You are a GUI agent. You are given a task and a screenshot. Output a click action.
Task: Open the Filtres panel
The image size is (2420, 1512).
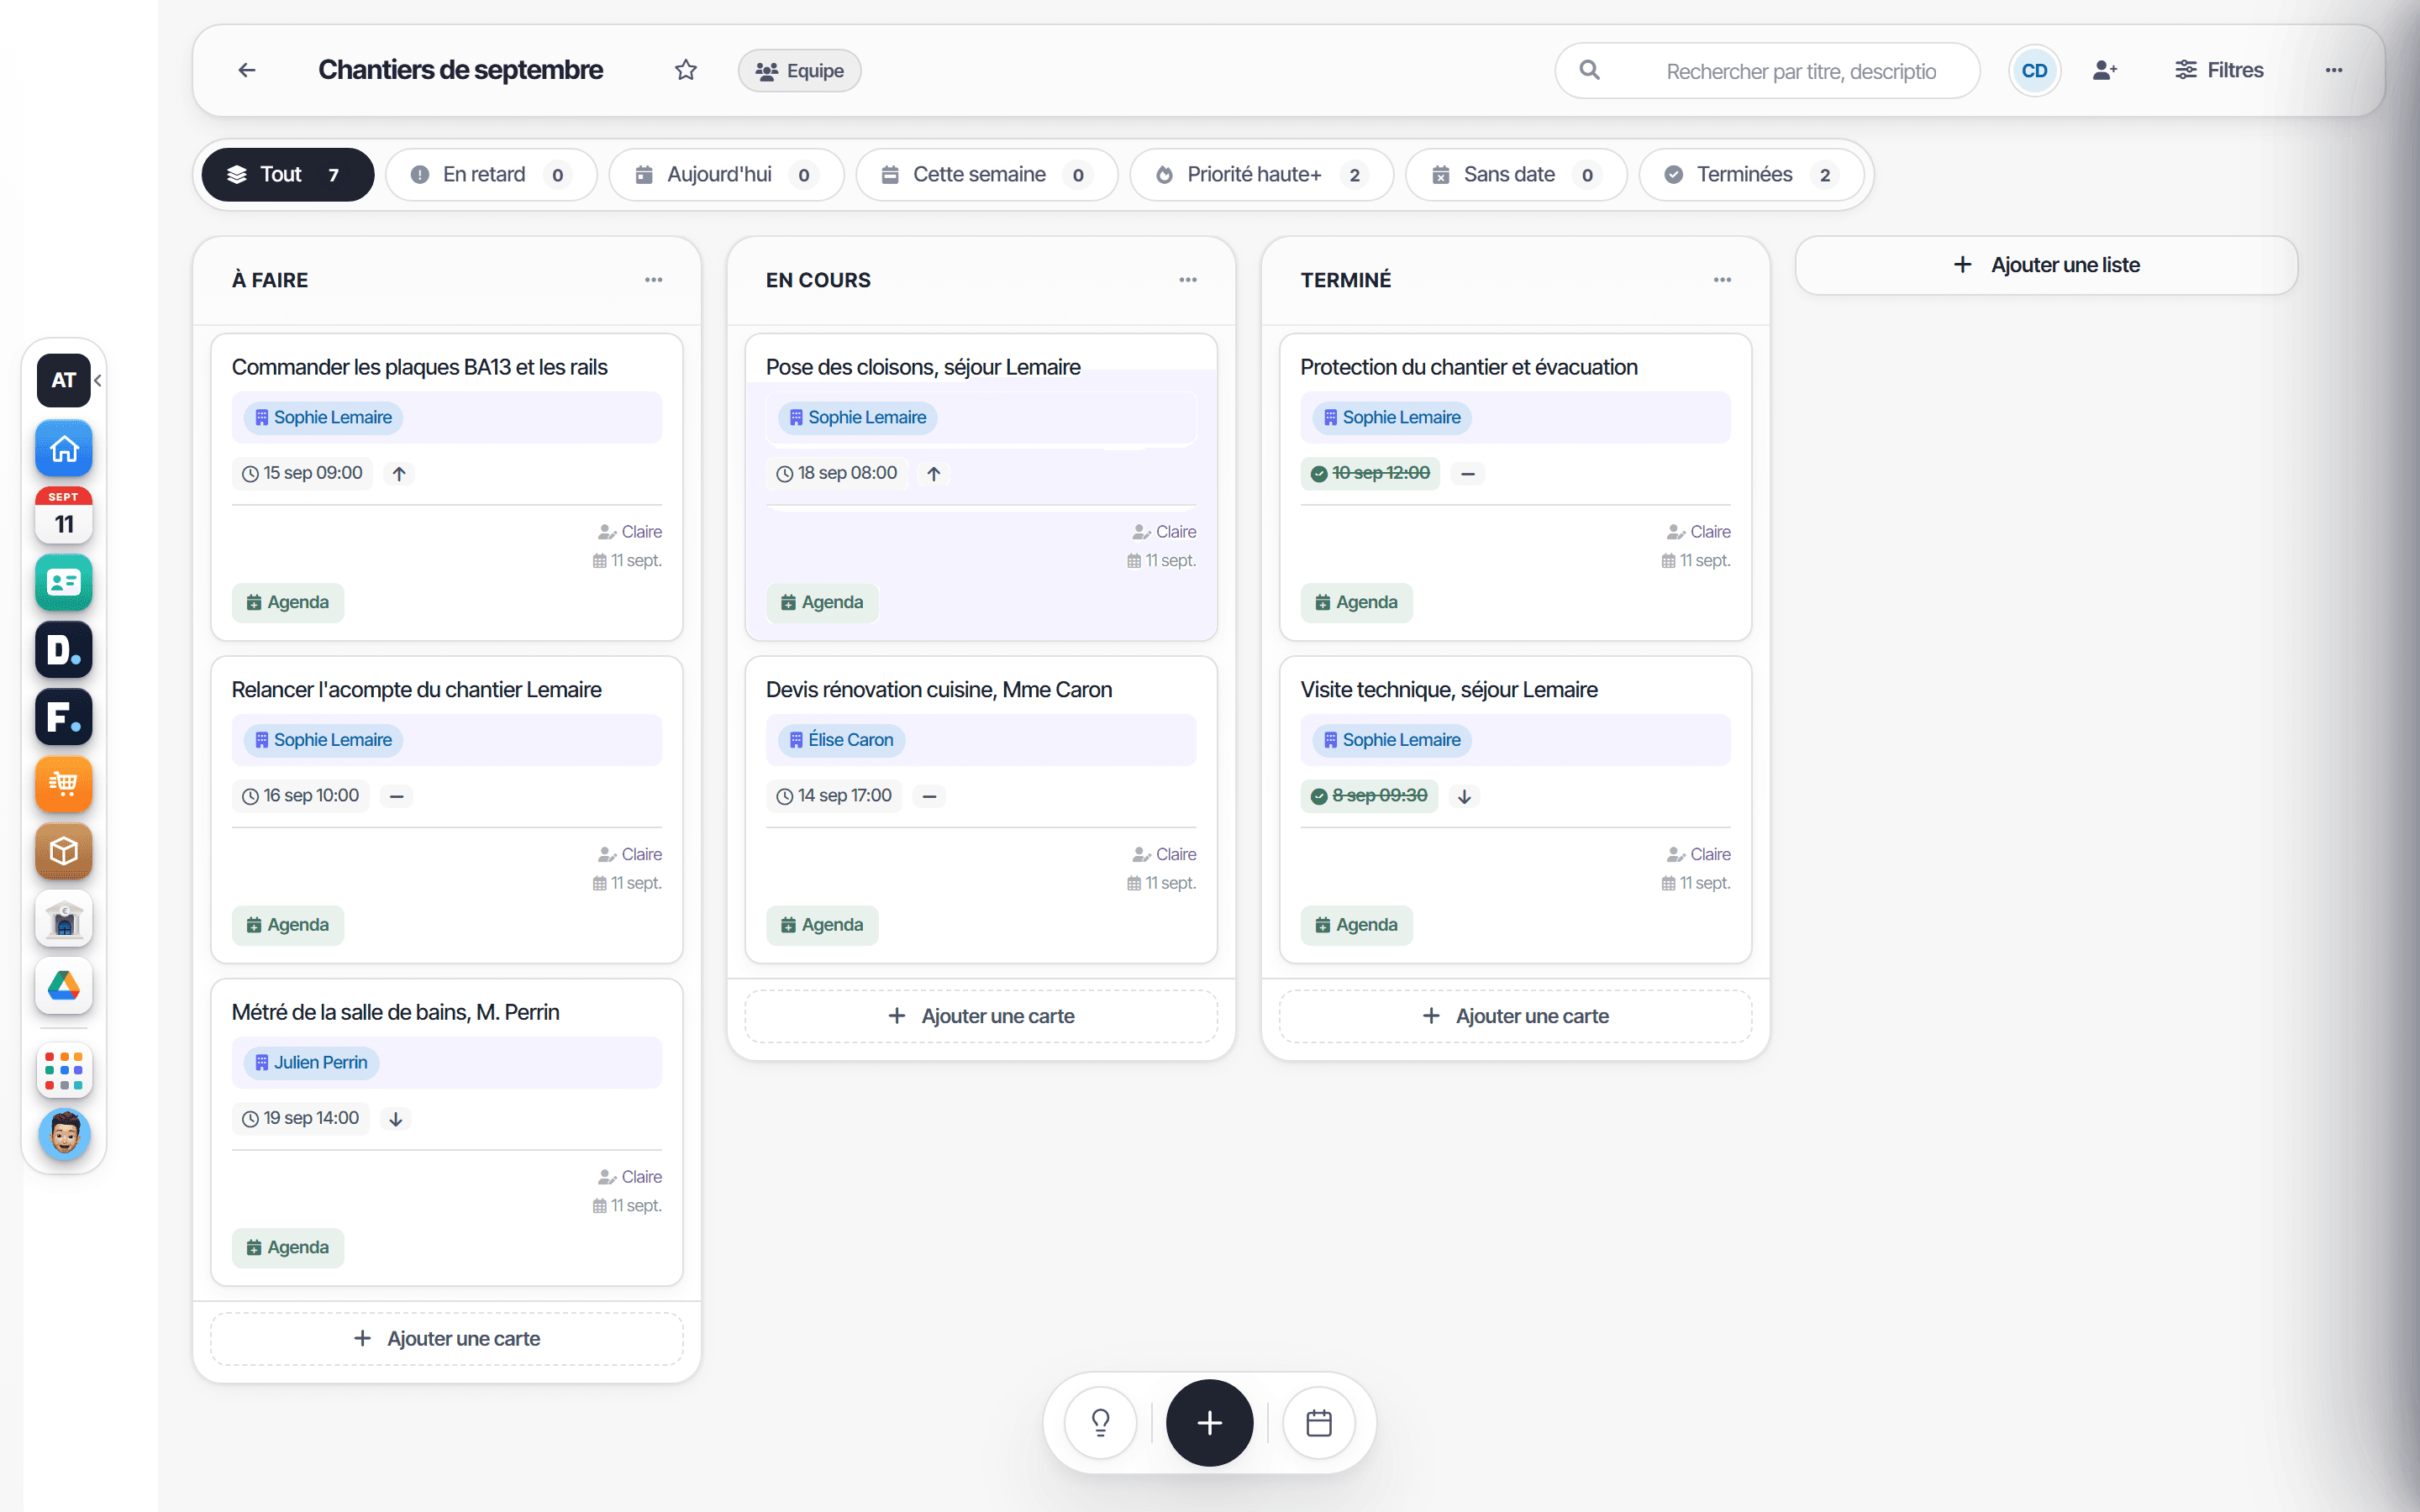pos(2219,70)
